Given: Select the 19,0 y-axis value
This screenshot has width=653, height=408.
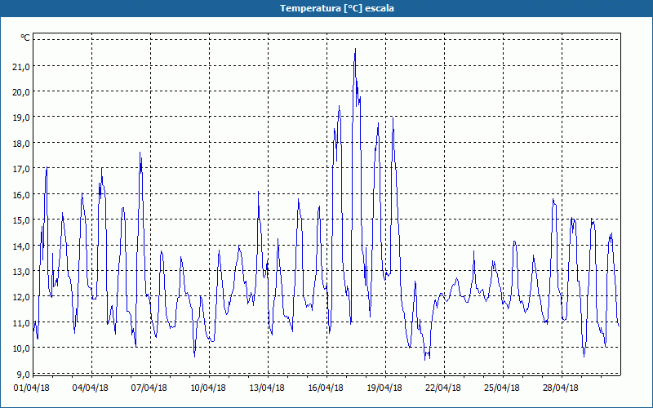Looking at the screenshot, I should click(21, 118).
